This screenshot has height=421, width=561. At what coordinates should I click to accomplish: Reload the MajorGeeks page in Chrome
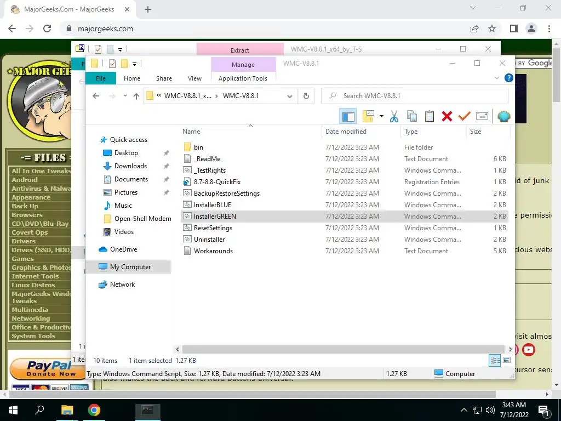(47, 29)
